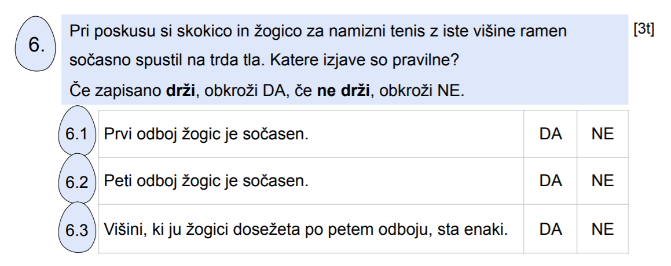Click the bold word 'drži' in instructions
The width and height of the screenshot is (671, 266).
(180, 91)
